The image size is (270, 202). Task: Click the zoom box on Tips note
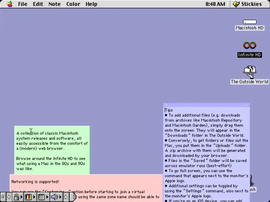[x=247, y=105]
